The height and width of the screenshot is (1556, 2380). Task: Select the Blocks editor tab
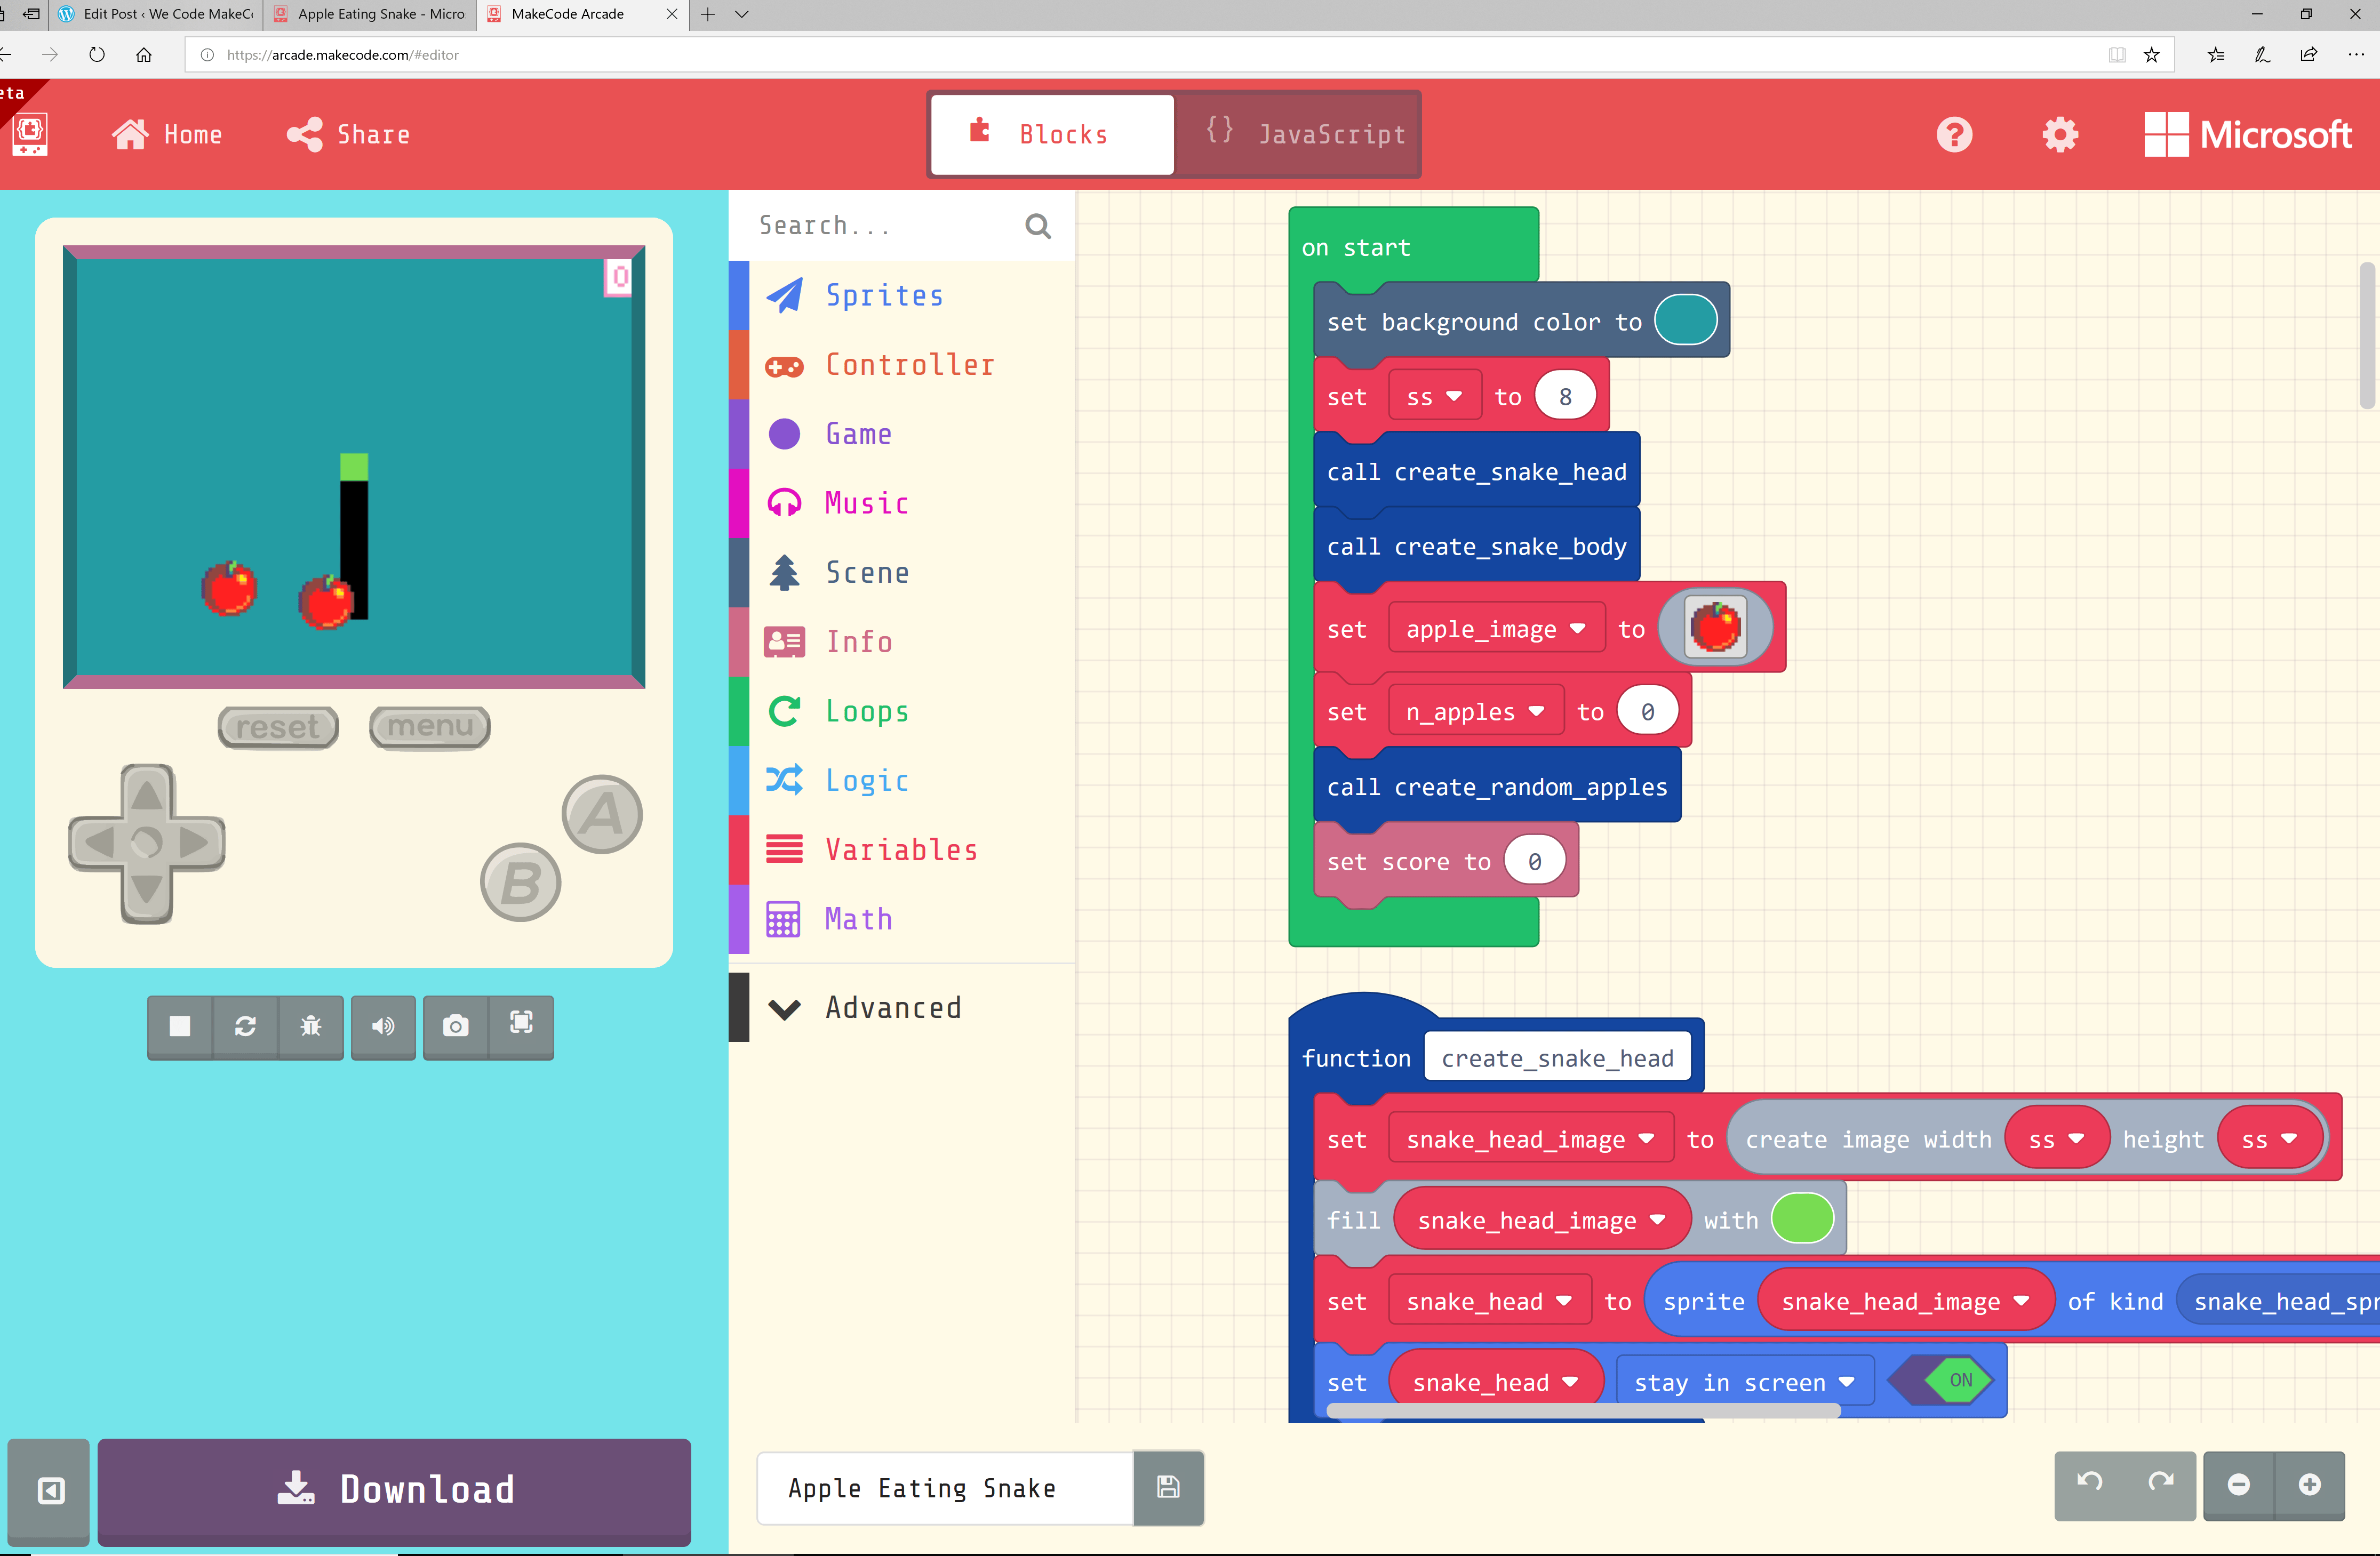(1051, 134)
